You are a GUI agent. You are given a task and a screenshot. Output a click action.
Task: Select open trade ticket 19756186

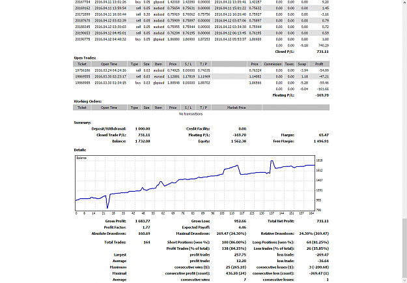(83, 70)
